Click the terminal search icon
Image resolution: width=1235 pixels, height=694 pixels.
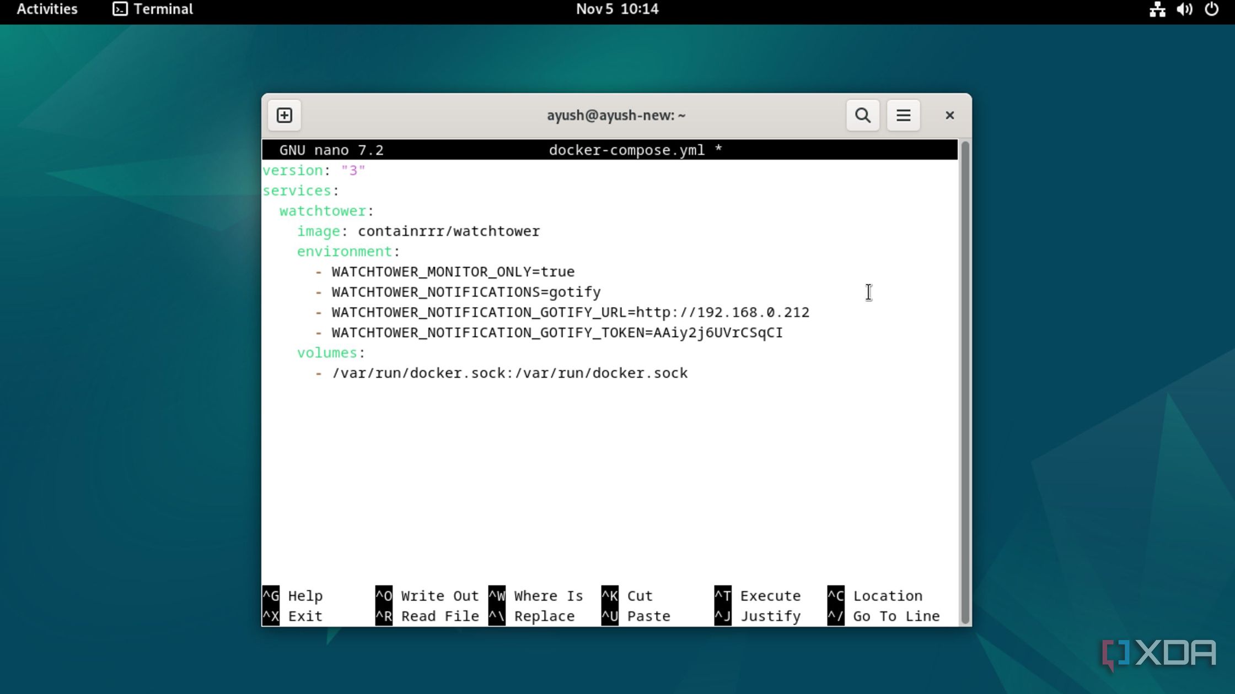coord(862,115)
